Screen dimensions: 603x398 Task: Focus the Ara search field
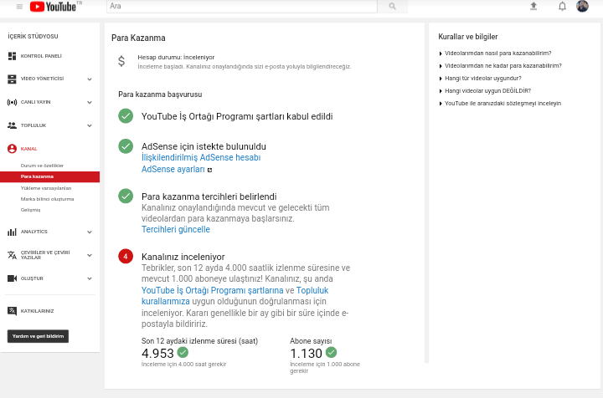[242, 6]
